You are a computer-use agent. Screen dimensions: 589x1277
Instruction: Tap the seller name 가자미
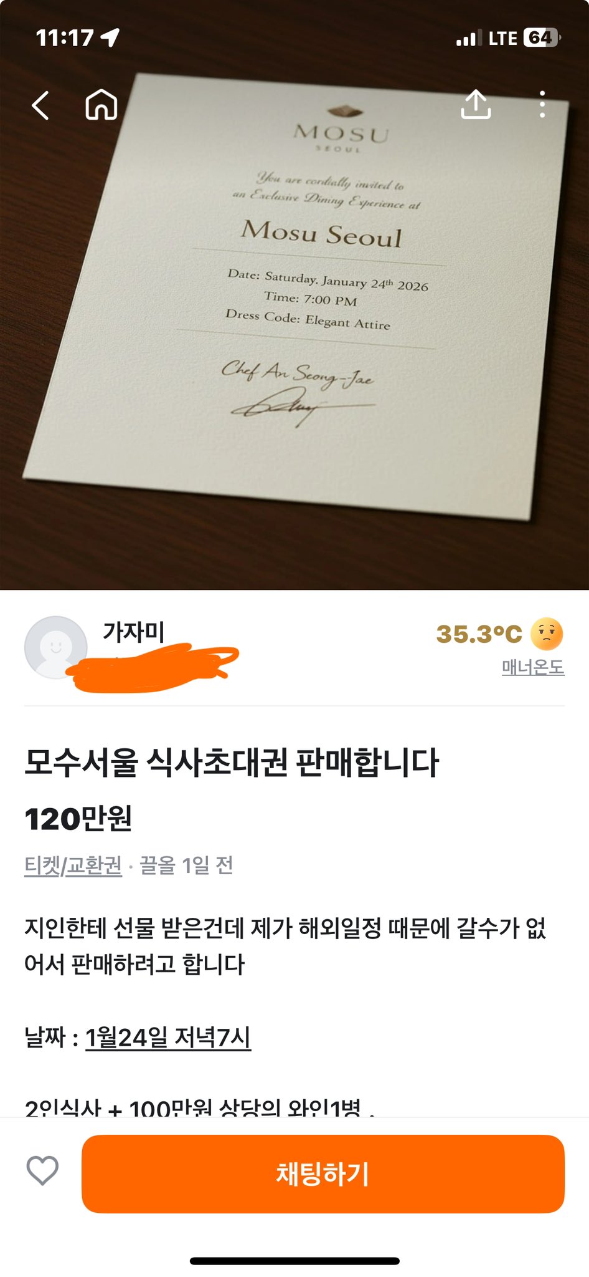click(134, 632)
